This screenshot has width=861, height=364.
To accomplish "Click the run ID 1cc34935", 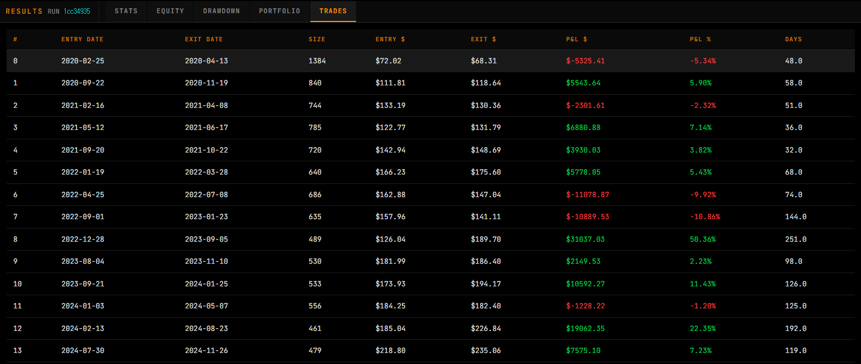I will click(x=77, y=11).
